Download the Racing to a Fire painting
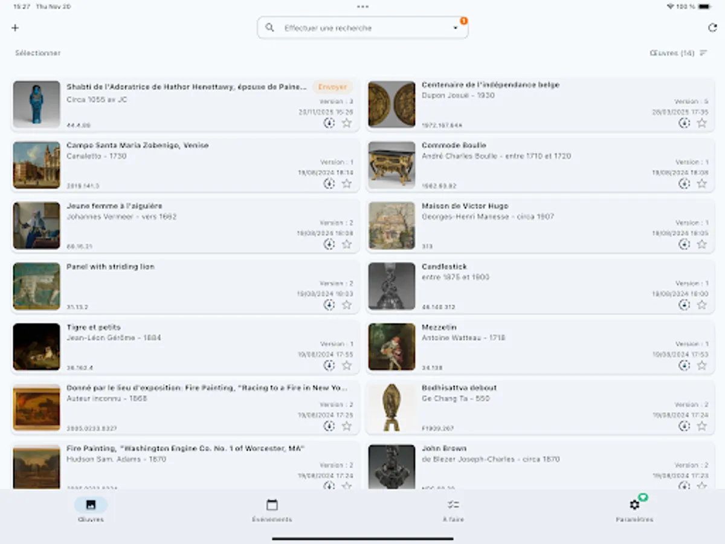The image size is (725, 544). 329,426
